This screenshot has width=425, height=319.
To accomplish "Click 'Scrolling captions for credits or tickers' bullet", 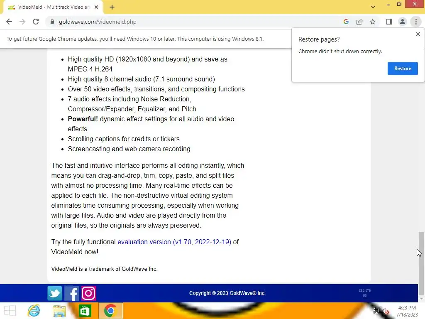I will 124,139.
